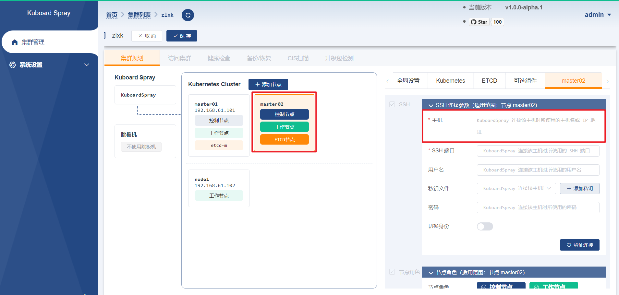Click the GitHub Star icon
The width and height of the screenshot is (619, 295).
coord(474,22)
